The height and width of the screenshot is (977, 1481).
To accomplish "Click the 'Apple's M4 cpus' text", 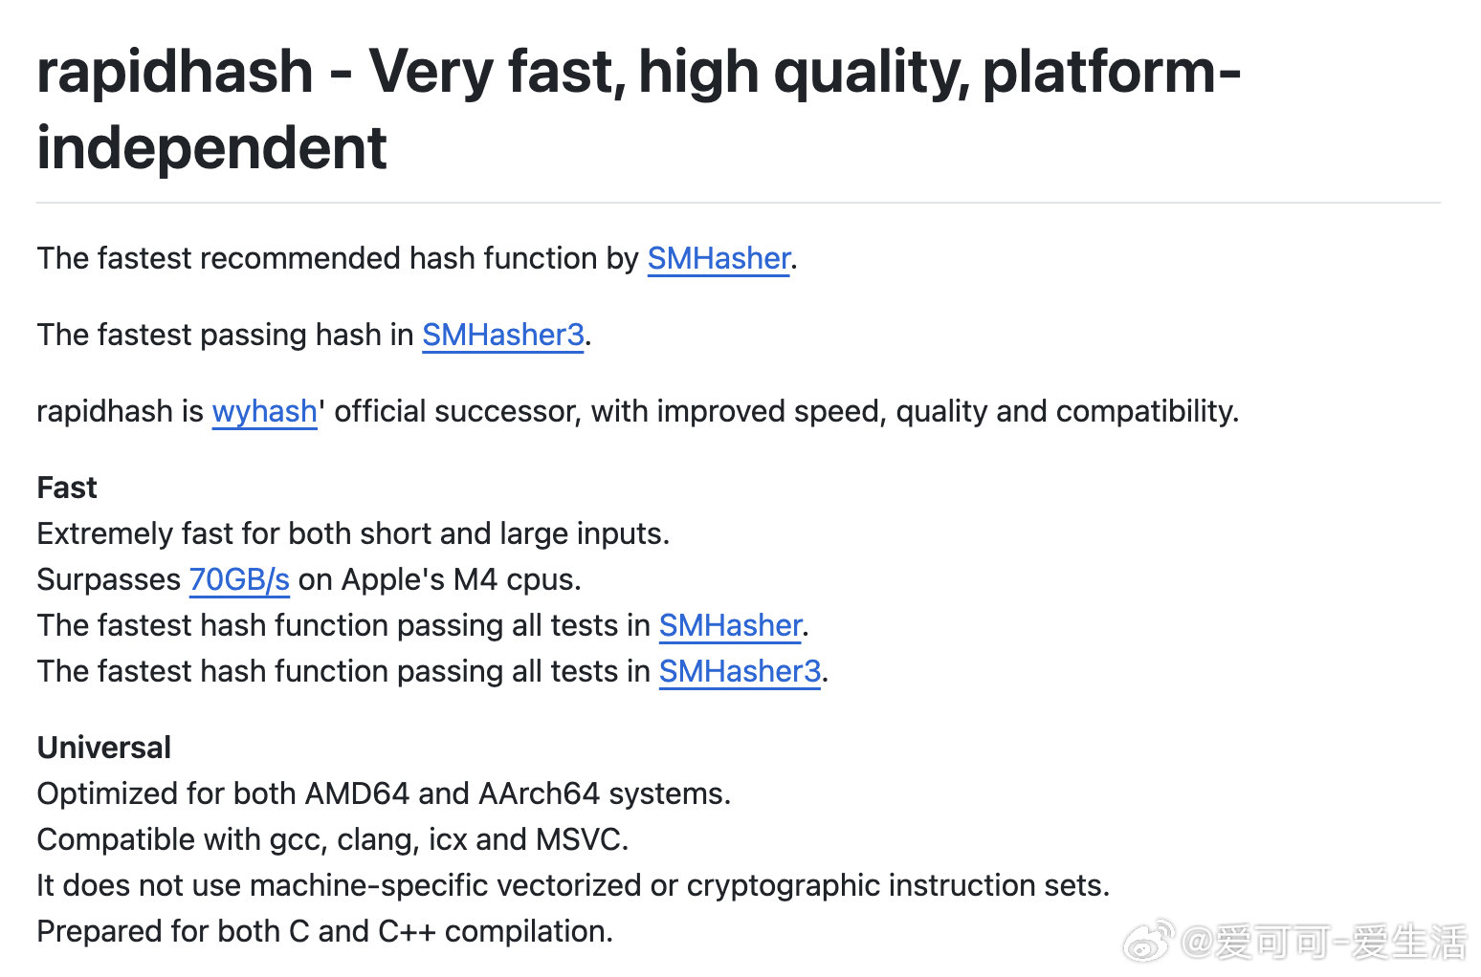I will [461, 579].
